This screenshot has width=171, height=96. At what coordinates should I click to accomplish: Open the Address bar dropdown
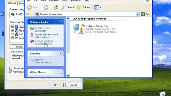point(138,14)
